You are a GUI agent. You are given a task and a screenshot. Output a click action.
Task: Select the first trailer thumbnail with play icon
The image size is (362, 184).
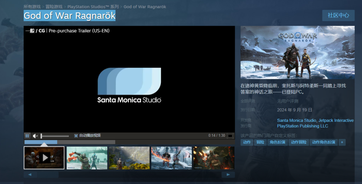pyautogui.click(x=44, y=158)
